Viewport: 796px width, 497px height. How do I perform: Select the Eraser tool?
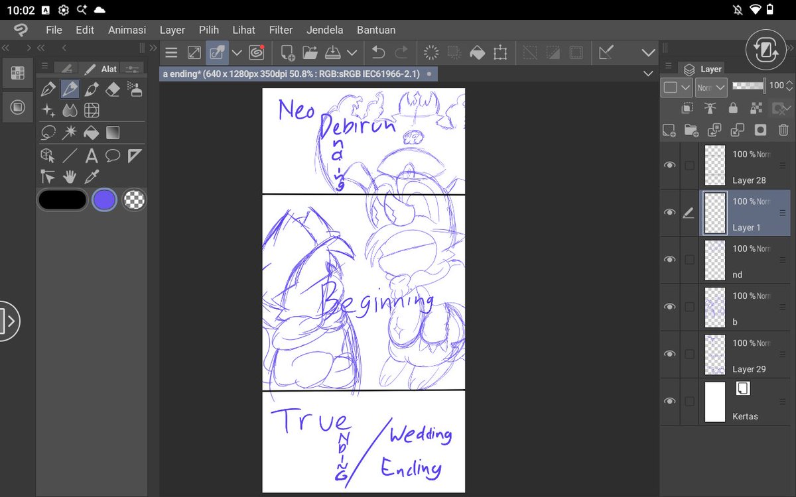pyautogui.click(x=113, y=89)
